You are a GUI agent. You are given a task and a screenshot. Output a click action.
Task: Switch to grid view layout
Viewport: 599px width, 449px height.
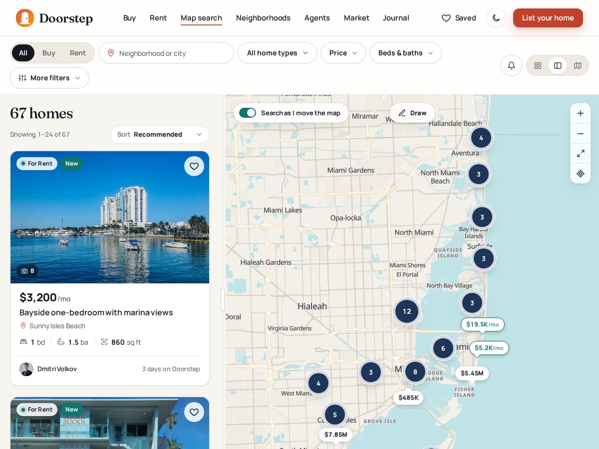click(538, 65)
